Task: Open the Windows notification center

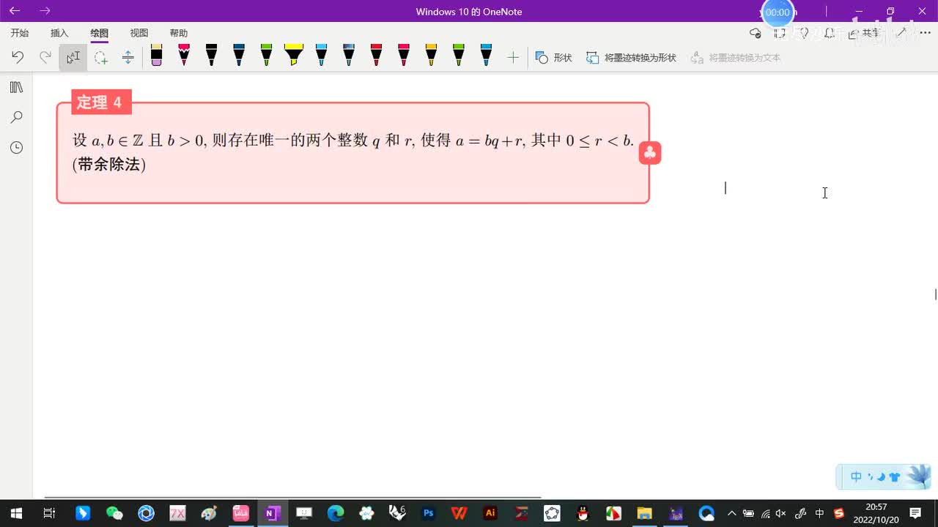Action: pos(915,513)
